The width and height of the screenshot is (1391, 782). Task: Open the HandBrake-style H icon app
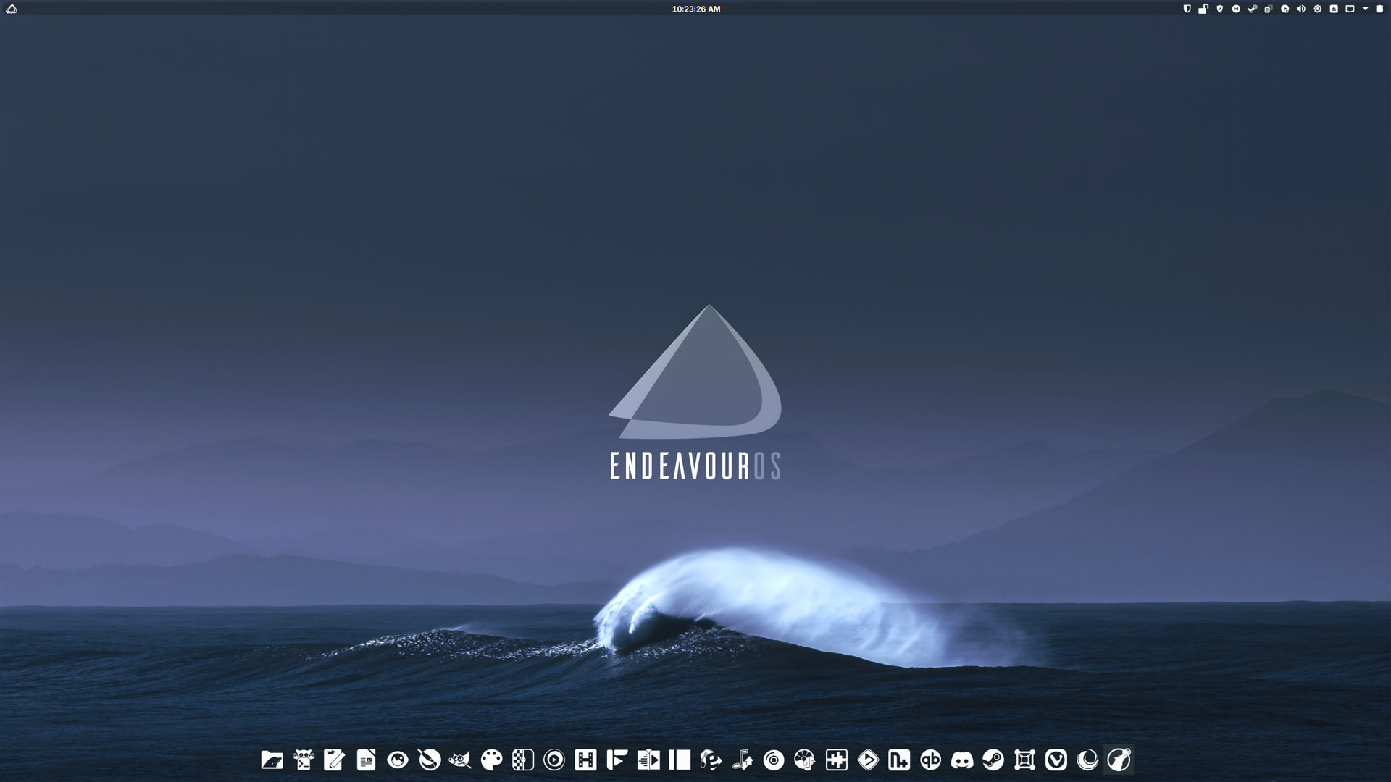pos(585,760)
